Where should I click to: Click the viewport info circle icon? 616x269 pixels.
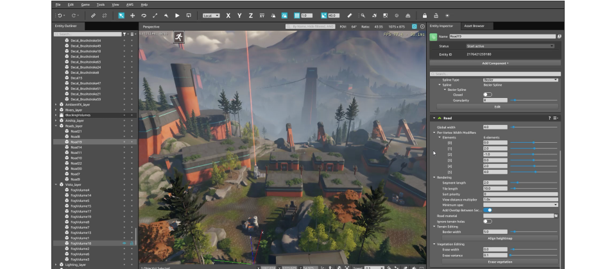[422, 26]
